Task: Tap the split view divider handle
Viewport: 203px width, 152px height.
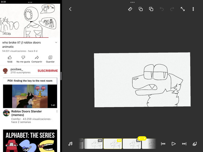Action: tap(61, 76)
